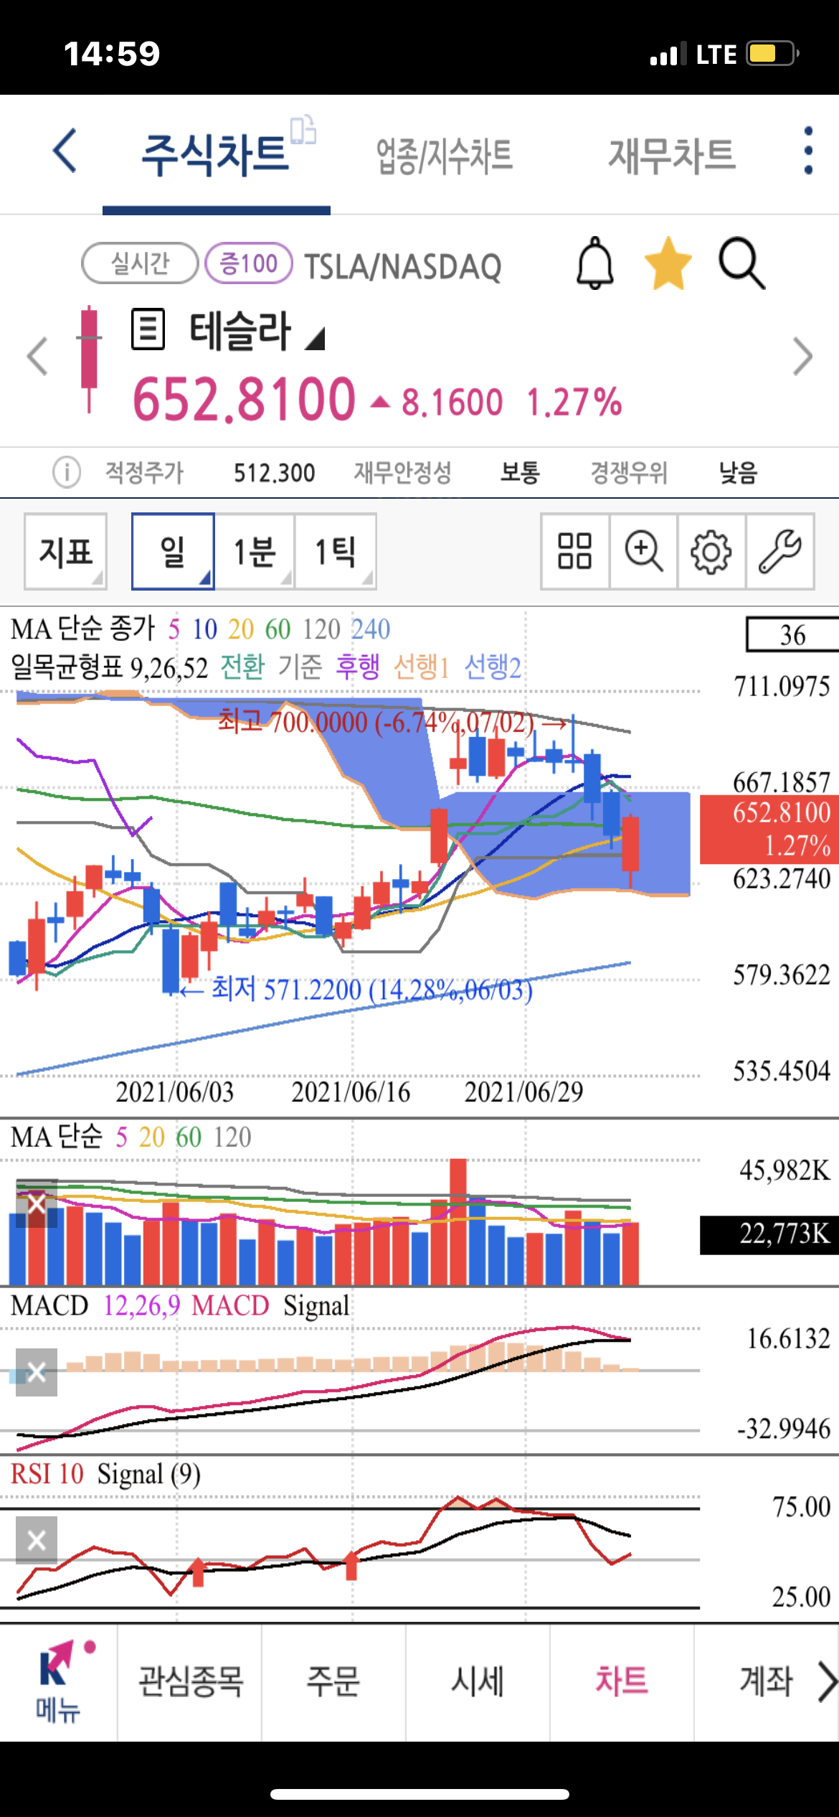Expand the 테슬라 stock name dropdown triangle
The image size is (839, 1817).
pos(315,338)
